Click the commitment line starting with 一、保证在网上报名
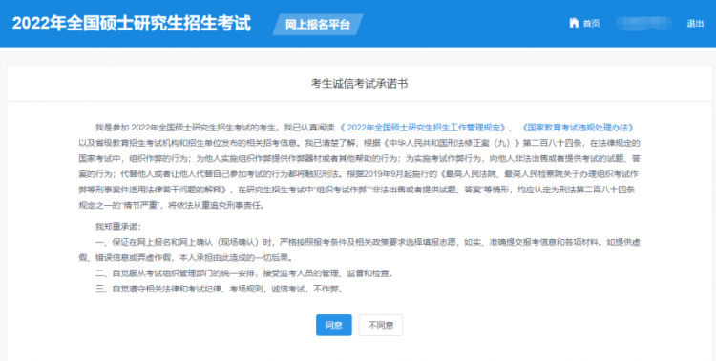Screen dimensions: 716x361 [x=359, y=250]
